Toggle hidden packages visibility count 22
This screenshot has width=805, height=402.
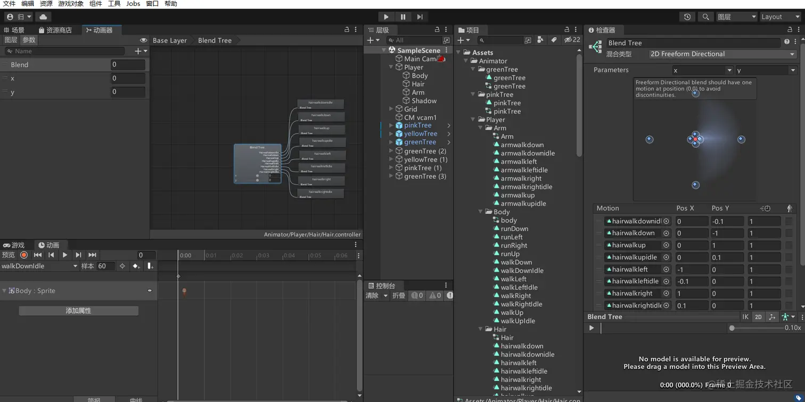572,40
